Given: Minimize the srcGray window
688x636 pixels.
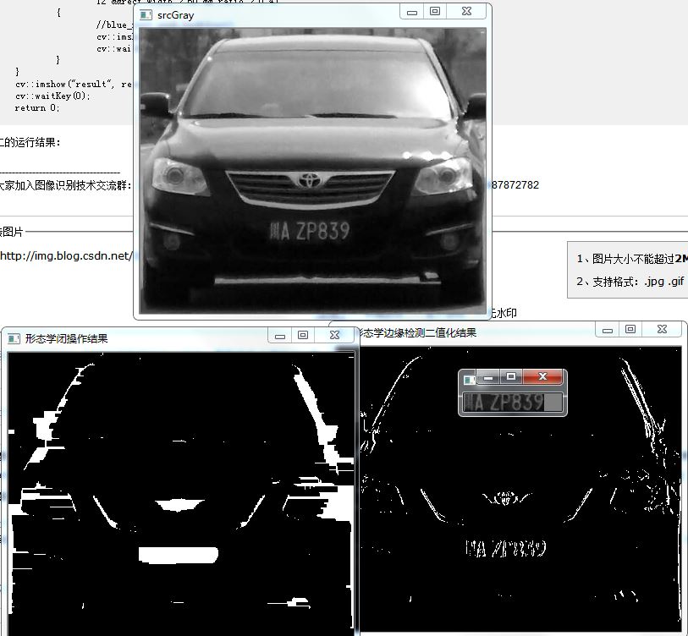Looking at the screenshot, I should (412, 12).
